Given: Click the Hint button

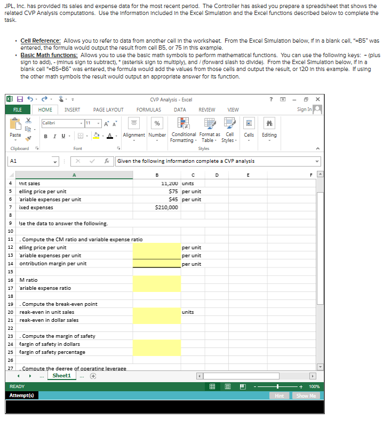Looking at the screenshot, I should click(279, 396).
